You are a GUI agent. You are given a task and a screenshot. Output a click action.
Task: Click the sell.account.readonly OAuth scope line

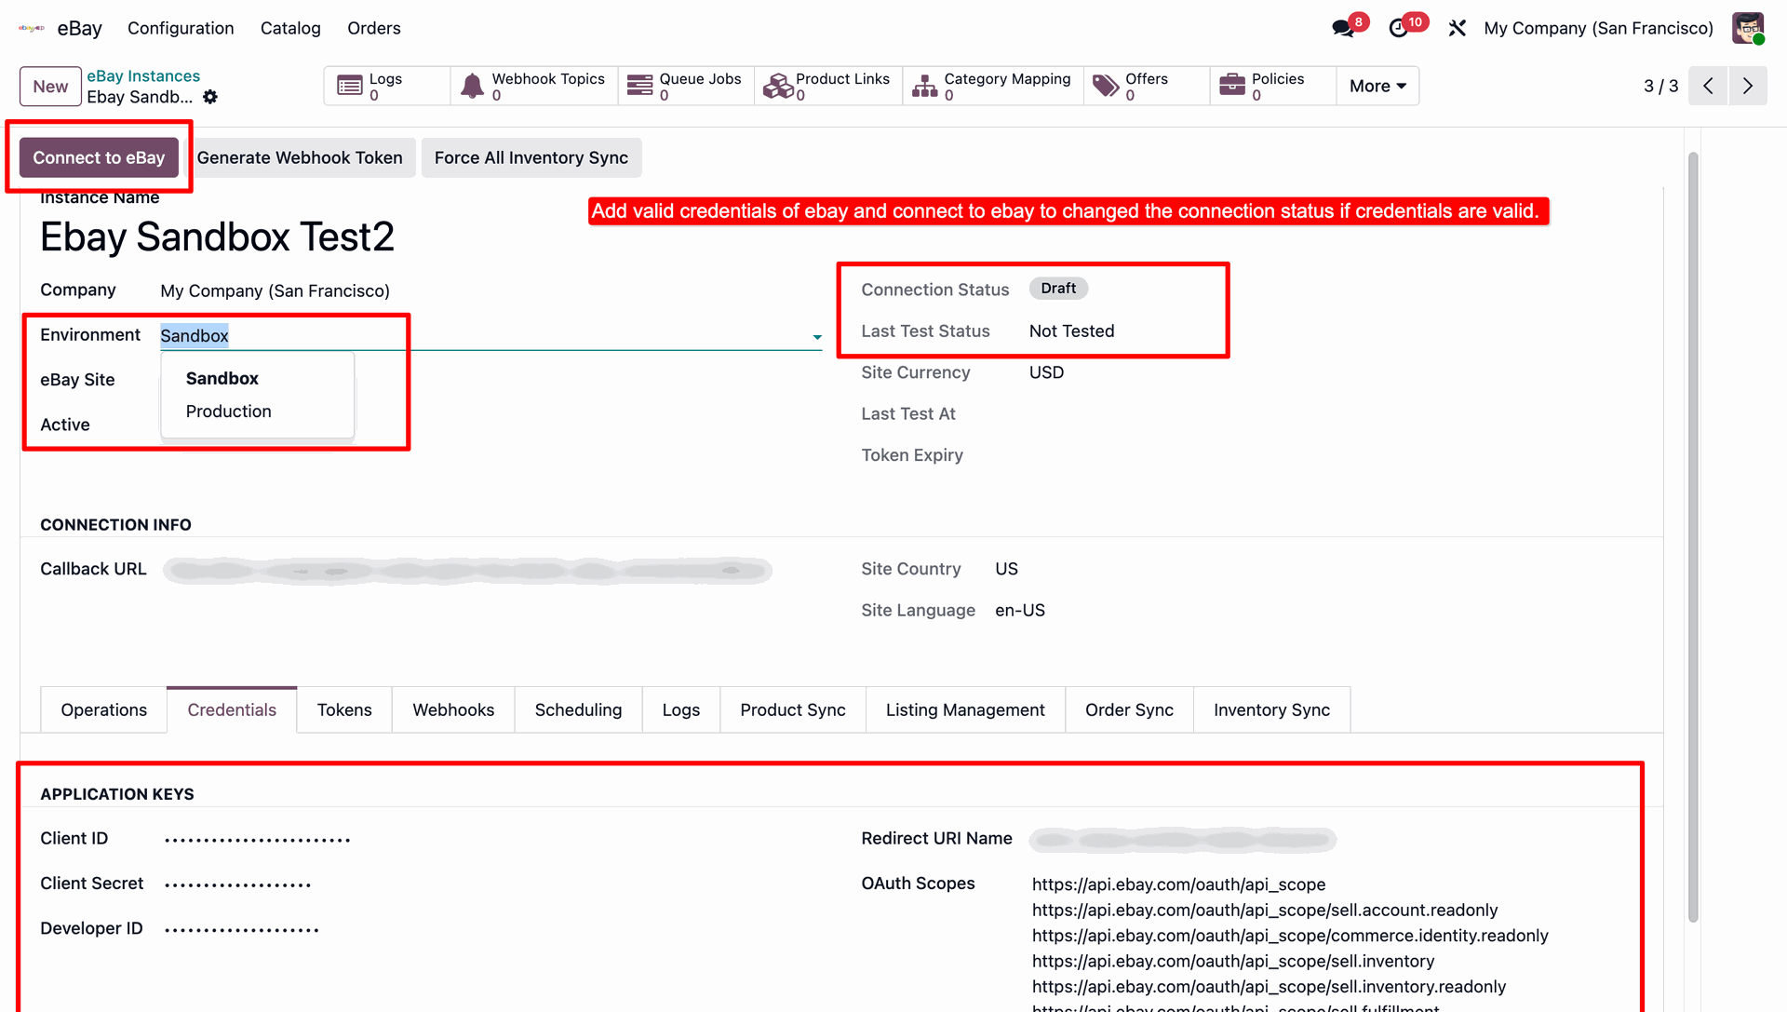click(1265, 911)
